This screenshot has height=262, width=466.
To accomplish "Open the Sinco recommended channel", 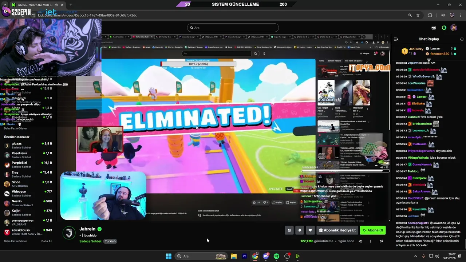I will tap(28, 184).
